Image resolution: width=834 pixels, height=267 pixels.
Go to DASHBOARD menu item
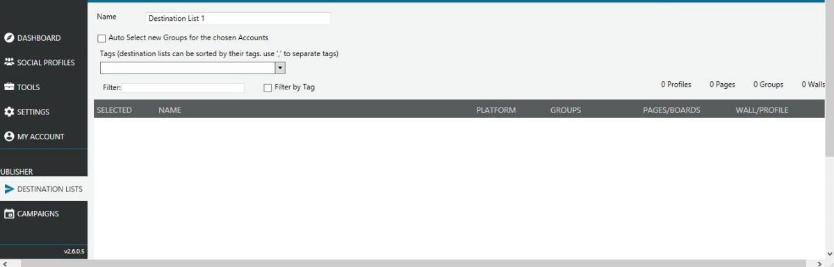(x=39, y=38)
